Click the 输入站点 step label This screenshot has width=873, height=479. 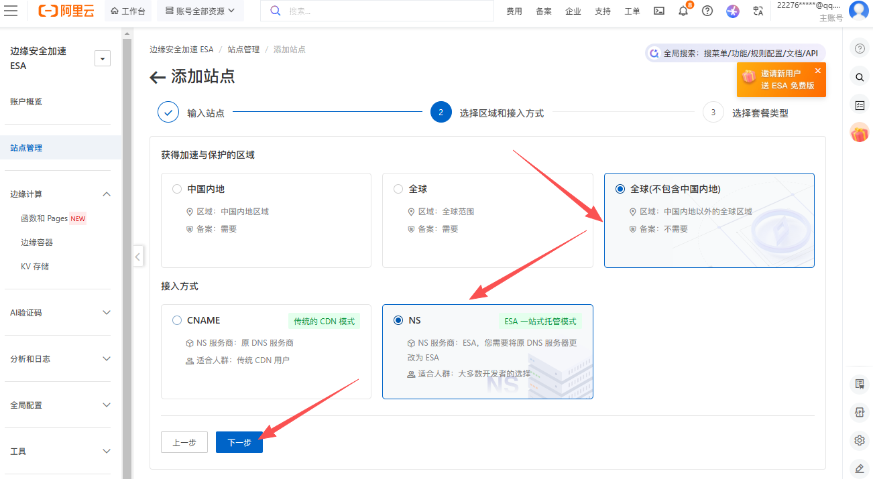pyautogui.click(x=206, y=113)
